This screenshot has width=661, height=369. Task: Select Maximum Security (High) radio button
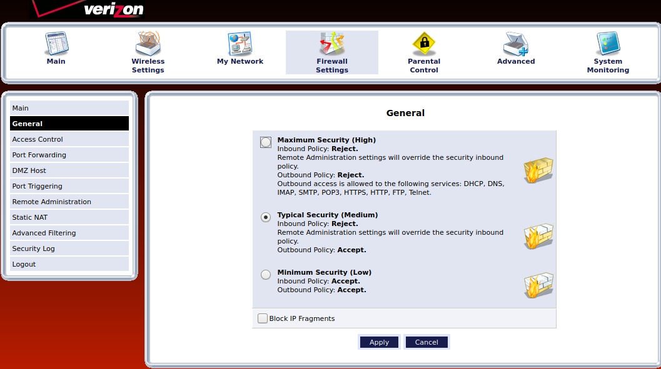[266, 142]
